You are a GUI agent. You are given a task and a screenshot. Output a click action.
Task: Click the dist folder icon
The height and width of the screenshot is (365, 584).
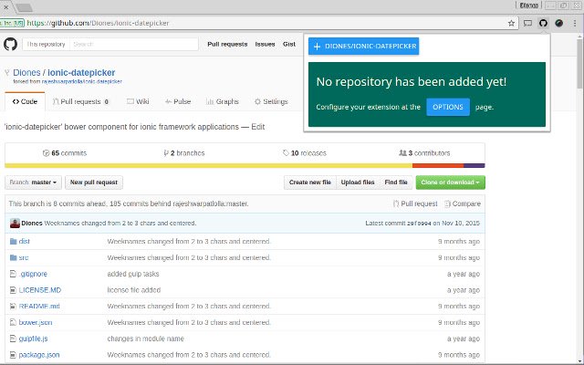[14, 241]
